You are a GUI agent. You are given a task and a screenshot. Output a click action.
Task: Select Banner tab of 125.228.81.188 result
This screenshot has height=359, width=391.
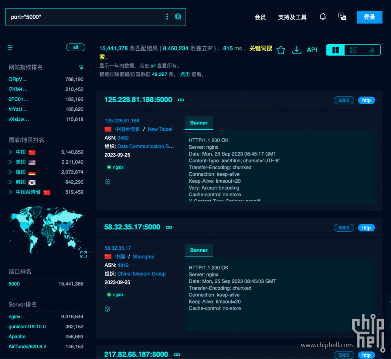point(199,123)
